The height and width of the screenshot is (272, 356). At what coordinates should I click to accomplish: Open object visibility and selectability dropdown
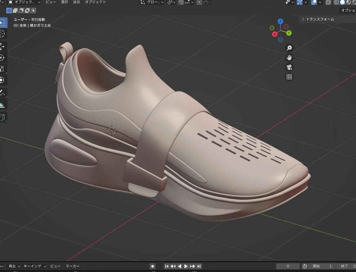pos(289,2)
